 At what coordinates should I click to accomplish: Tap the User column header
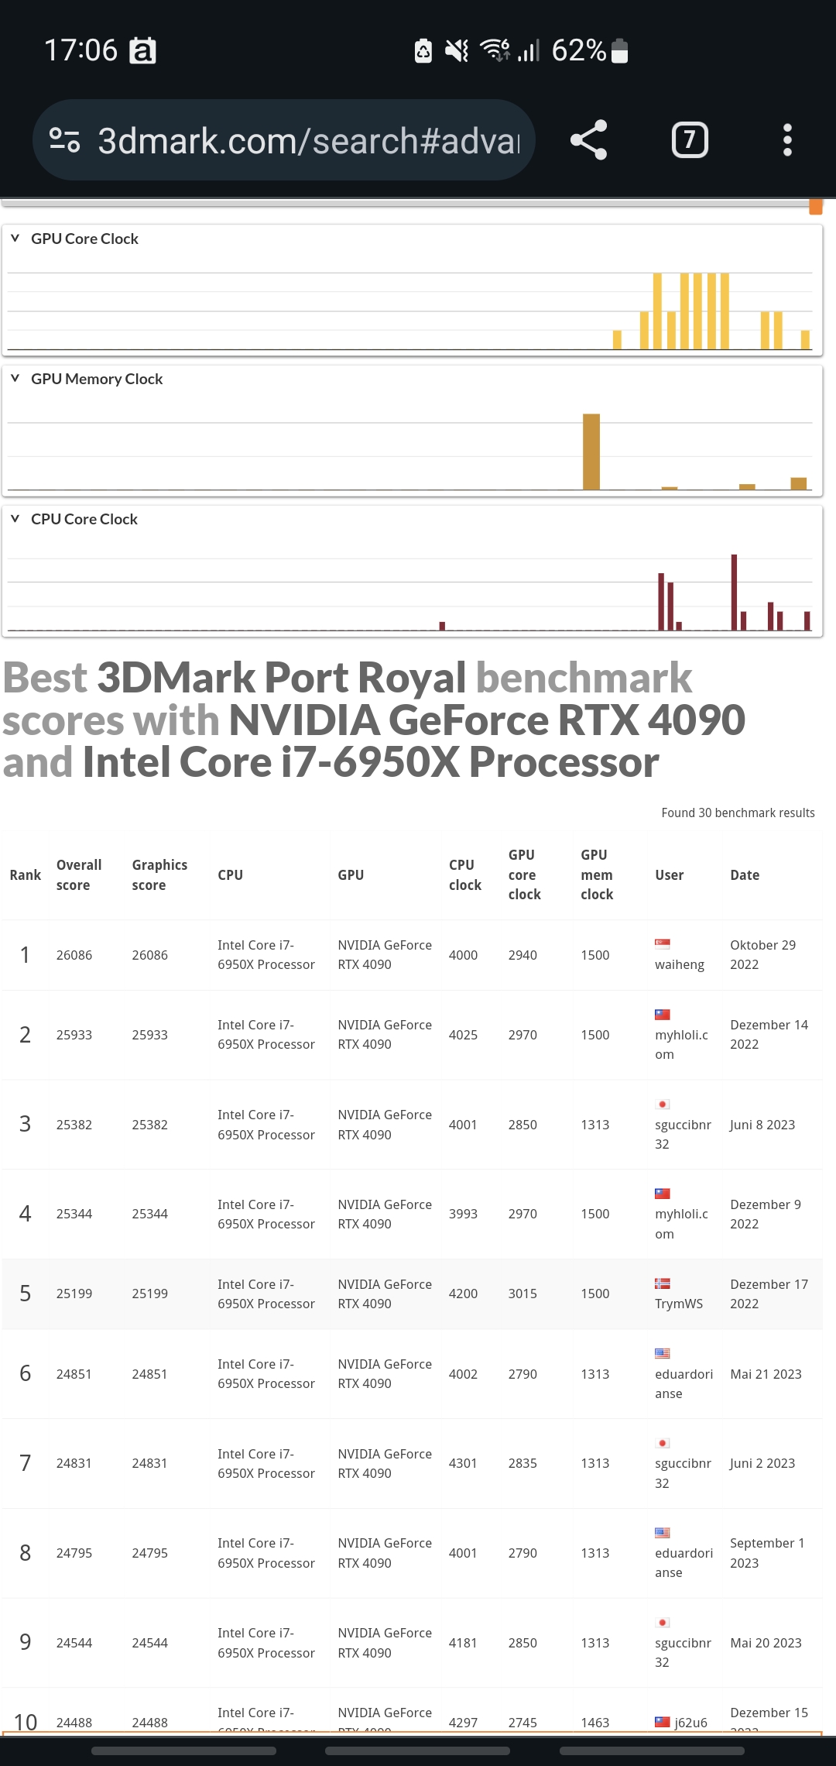tap(669, 874)
